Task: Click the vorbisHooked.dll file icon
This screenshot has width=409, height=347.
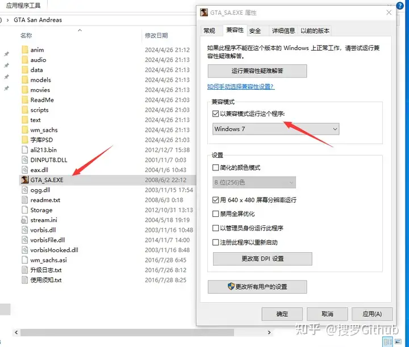Action: coord(25,250)
